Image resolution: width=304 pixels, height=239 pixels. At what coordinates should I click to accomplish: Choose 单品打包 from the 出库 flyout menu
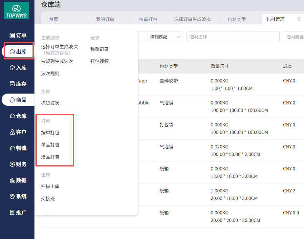(50, 145)
